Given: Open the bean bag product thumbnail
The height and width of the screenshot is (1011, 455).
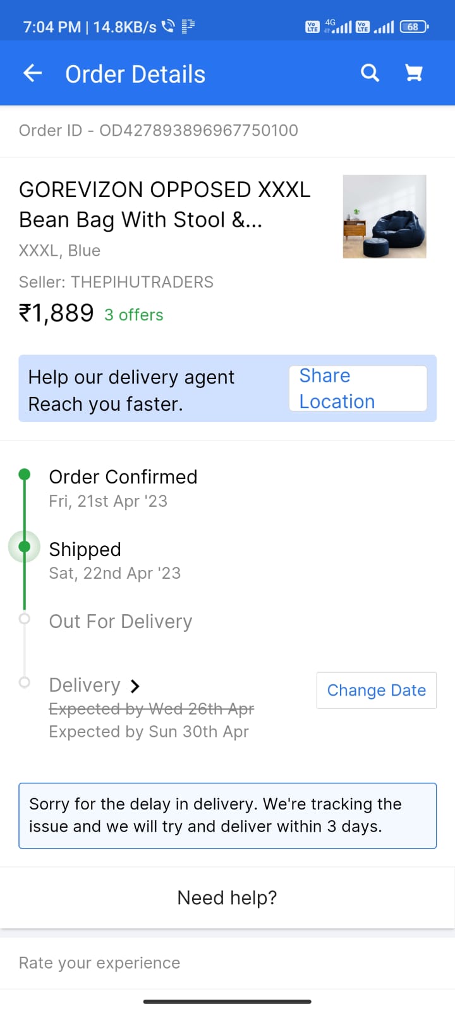Looking at the screenshot, I should (x=384, y=217).
